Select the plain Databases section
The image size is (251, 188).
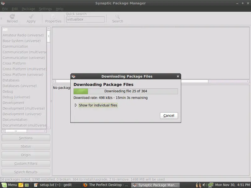pos(24,80)
